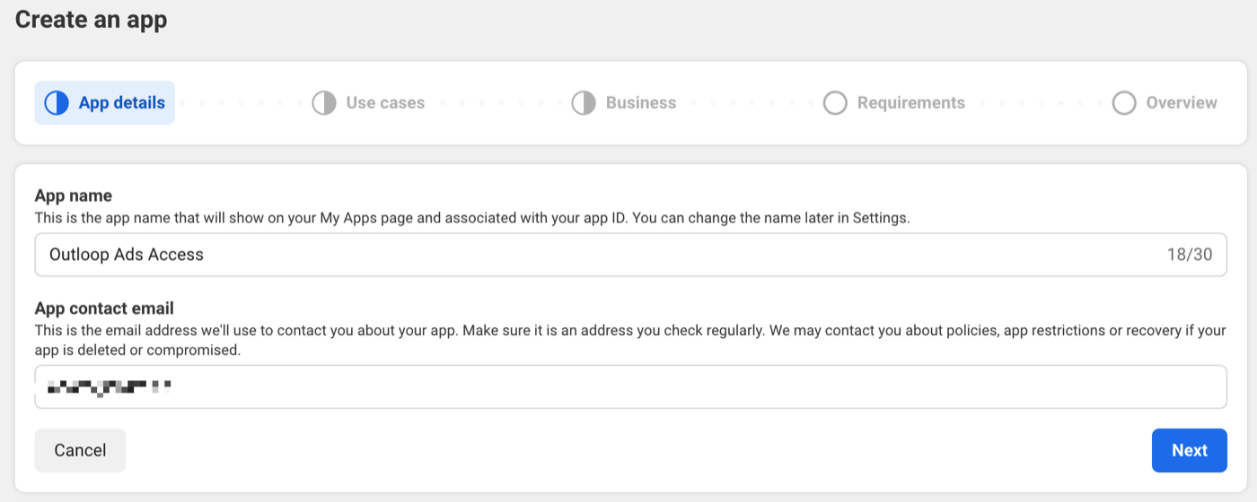This screenshot has height=502, width=1257.
Task: Click the App name description sentence
Action: [472, 218]
